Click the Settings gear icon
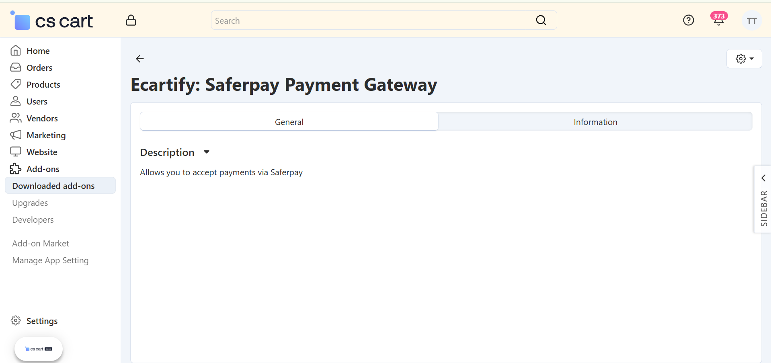771x363 pixels. point(16,321)
